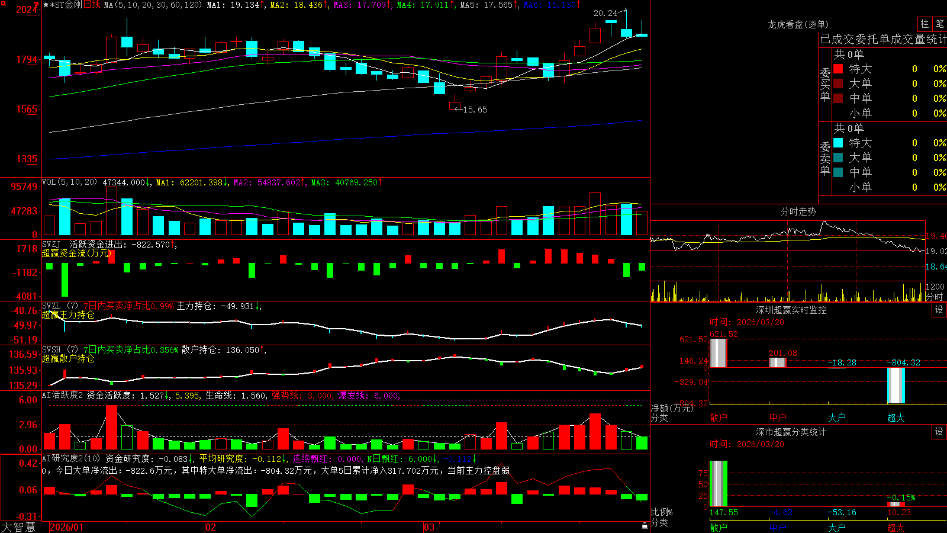Click the 2026/01 date marker on timeline
This screenshot has width=947, height=533.
pyautogui.click(x=67, y=527)
